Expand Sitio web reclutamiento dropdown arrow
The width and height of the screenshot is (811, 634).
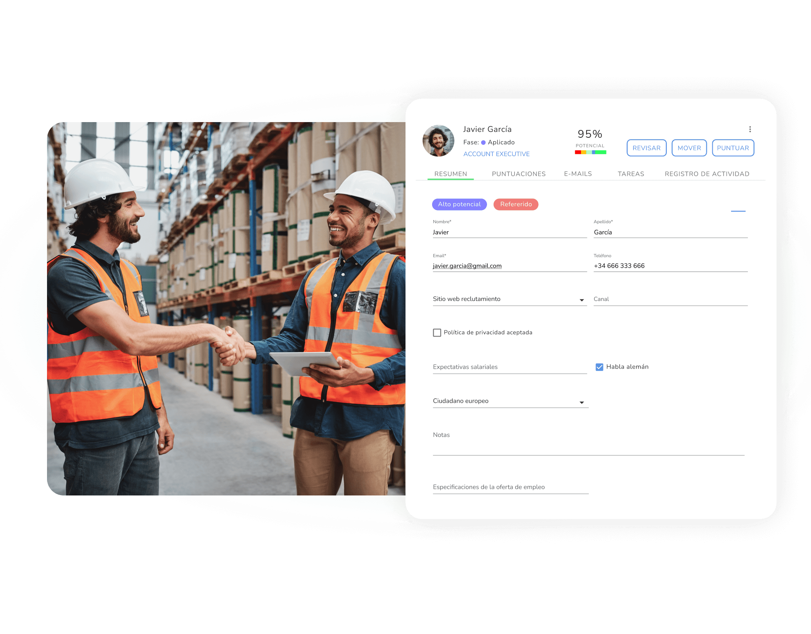click(x=582, y=300)
